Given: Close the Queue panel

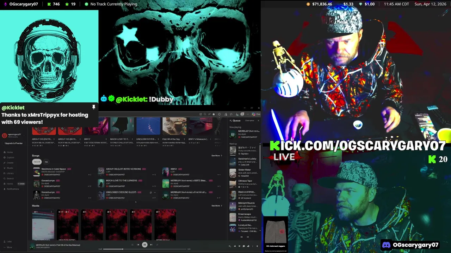Looking at the screenshot, I should pyautogui.click(x=258, y=121).
